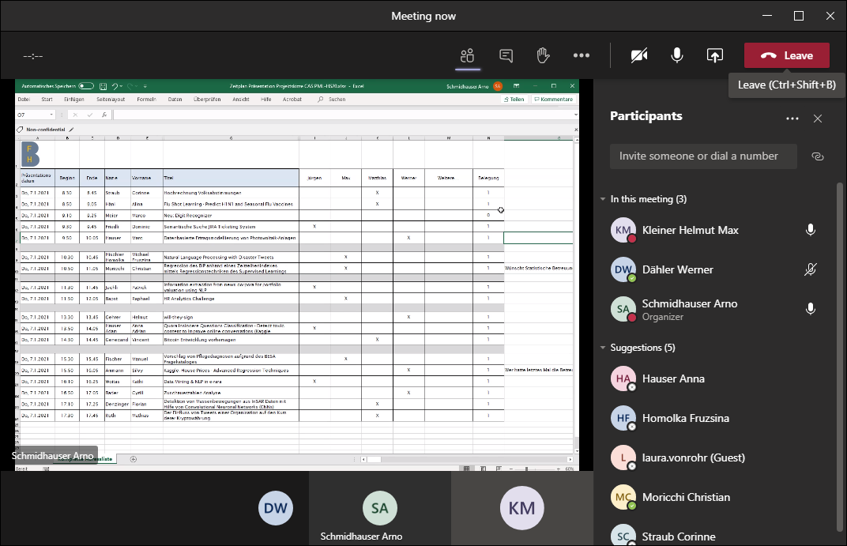The image size is (847, 546).
Task: Click the share content icon
Action: 714,55
